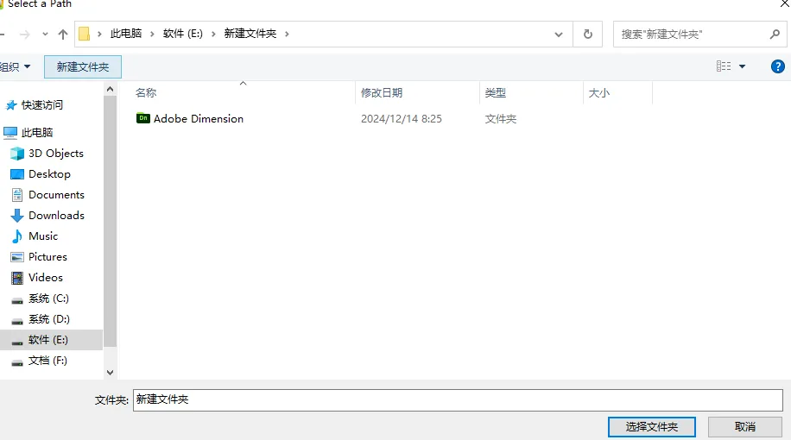Sort by 名称 column header
791x440 pixels.
pyautogui.click(x=146, y=92)
